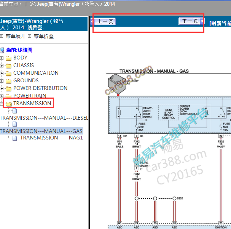Select the TRANSMISSION tree label
Image resolution: width=231 pixels, height=229 pixels.
32,103
